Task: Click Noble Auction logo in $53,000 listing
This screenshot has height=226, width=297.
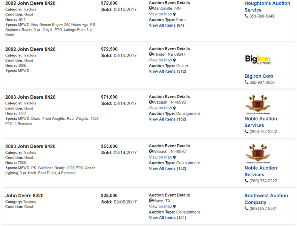Action: pos(258,154)
